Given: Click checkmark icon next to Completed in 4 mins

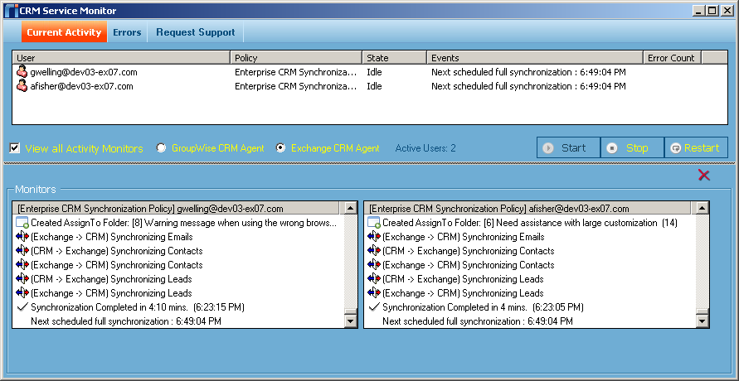Looking at the screenshot, I should pos(374,306).
